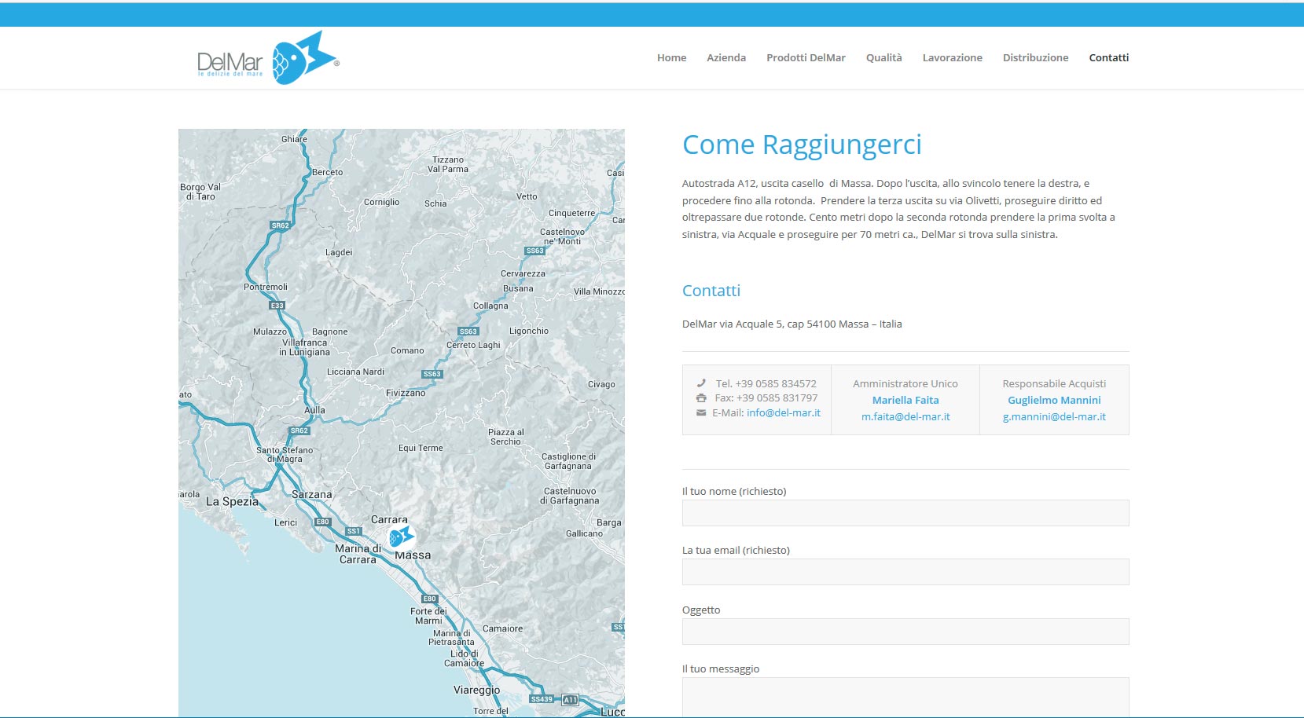Click the fax printer icon

[x=701, y=398]
